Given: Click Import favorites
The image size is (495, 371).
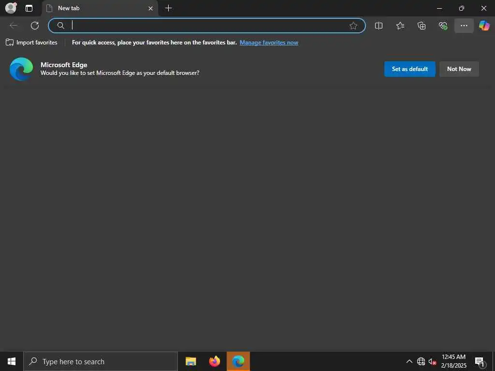Looking at the screenshot, I should coord(31,43).
